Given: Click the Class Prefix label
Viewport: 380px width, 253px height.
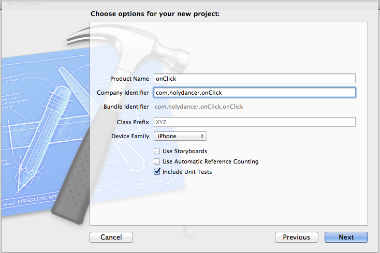Looking at the screenshot, I should point(133,122).
